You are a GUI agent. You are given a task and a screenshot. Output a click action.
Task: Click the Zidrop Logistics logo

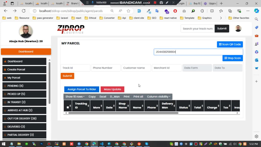point(71,29)
